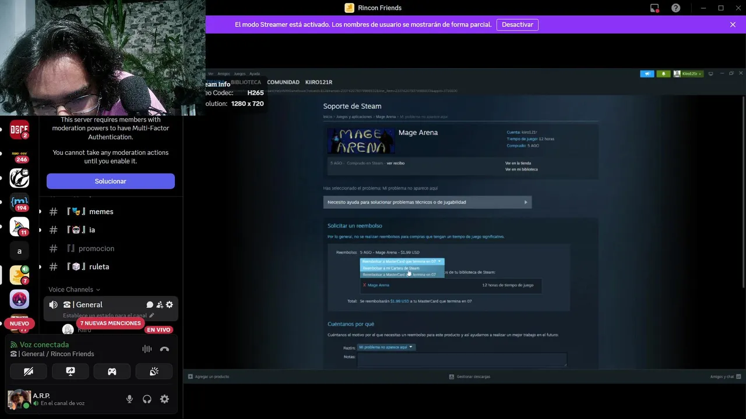Select Reembolsar a MasterCard option in list

coord(402,275)
